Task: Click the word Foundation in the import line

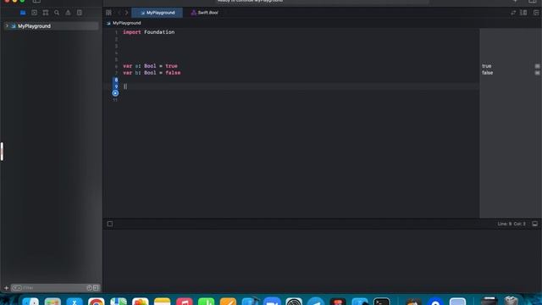Action: [159, 32]
